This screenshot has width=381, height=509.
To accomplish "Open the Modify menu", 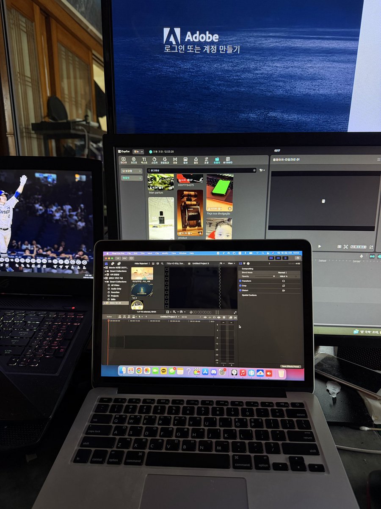I will point(165,253).
